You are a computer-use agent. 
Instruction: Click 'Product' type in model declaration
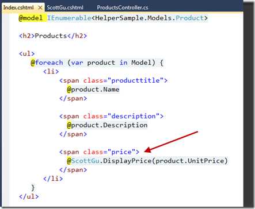click(x=189, y=18)
